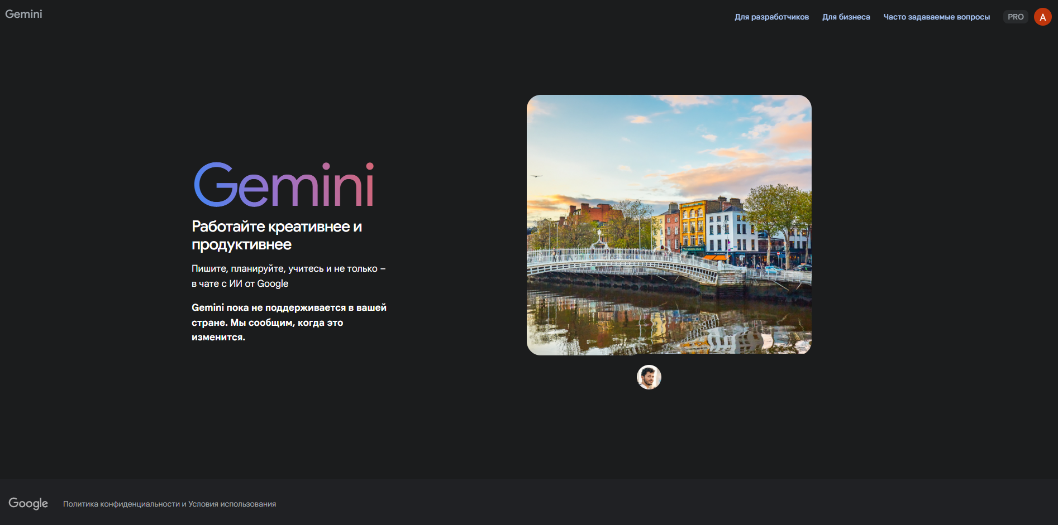Open Политика конфиденциальности и Условия использования link
This screenshot has width=1058, height=525.
pyautogui.click(x=169, y=504)
